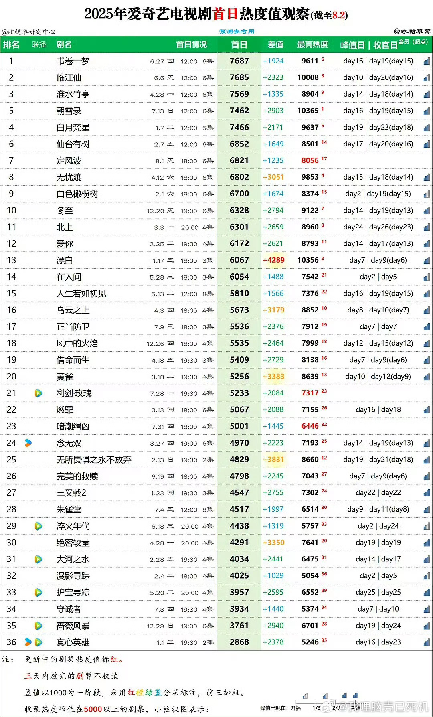Click the peak heat value 10008

pos(308,77)
